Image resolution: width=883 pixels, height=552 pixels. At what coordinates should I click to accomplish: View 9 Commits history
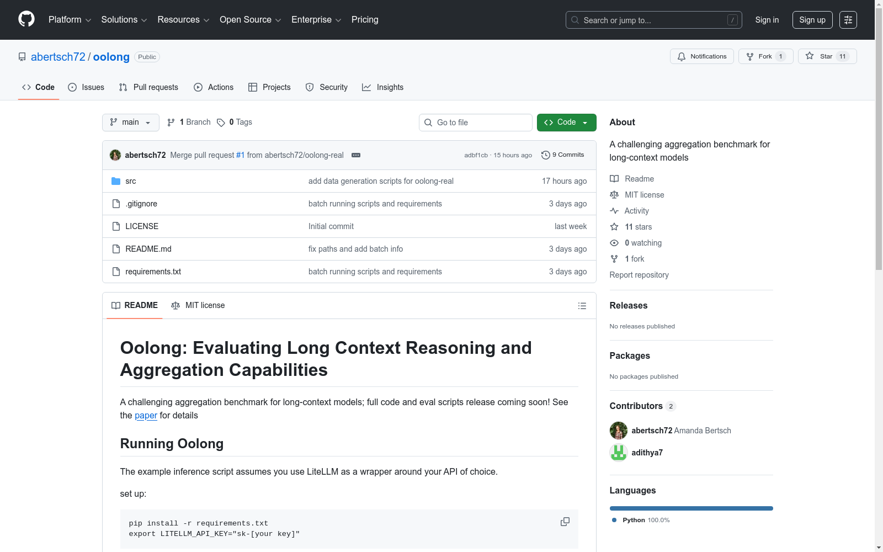pyautogui.click(x=563, y=155)
